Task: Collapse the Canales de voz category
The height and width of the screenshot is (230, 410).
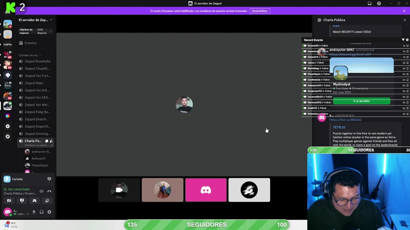Action: coord(29,55)
